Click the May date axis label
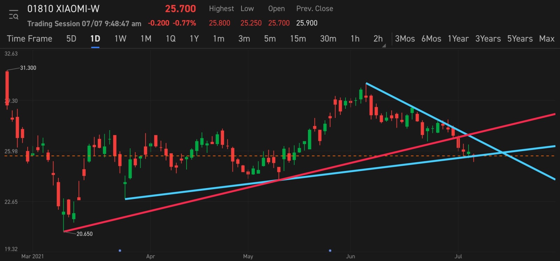The width and height of the screenshot is (560, 261). 248,256
